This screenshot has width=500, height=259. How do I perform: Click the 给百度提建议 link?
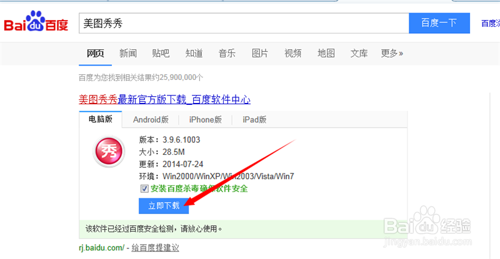[155, 248]
